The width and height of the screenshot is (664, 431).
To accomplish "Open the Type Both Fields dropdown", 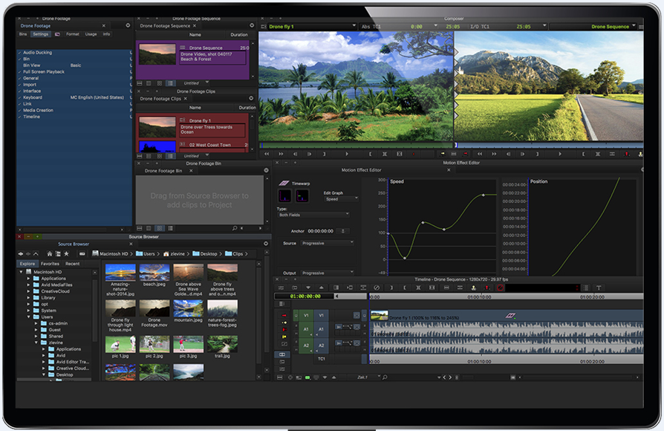I will [x=313, y=215].
